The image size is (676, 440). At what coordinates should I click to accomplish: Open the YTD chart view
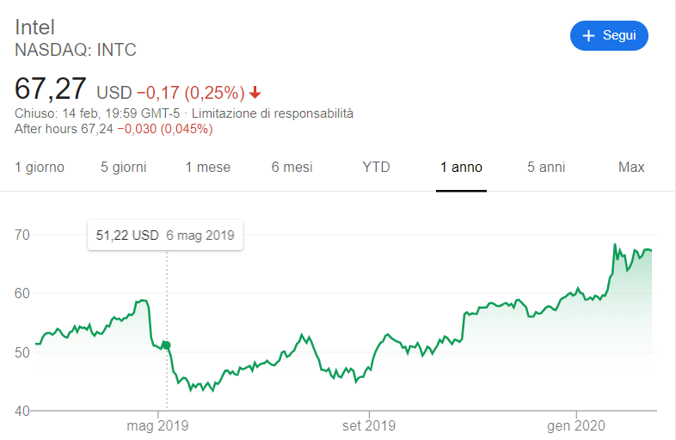coord(376,168)
